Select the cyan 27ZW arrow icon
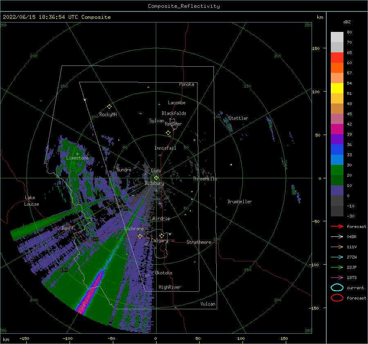Image resolution: width=368 pixels, height=344 pixels. (x=337, y=257)
